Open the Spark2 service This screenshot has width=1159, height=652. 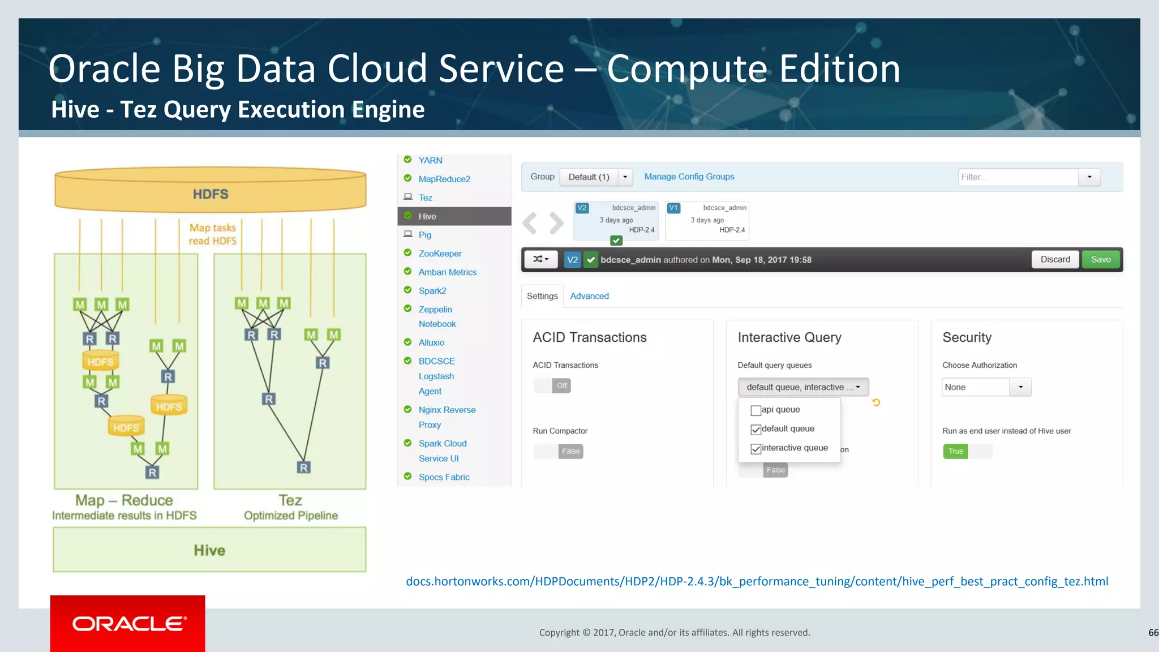point(432,291)
